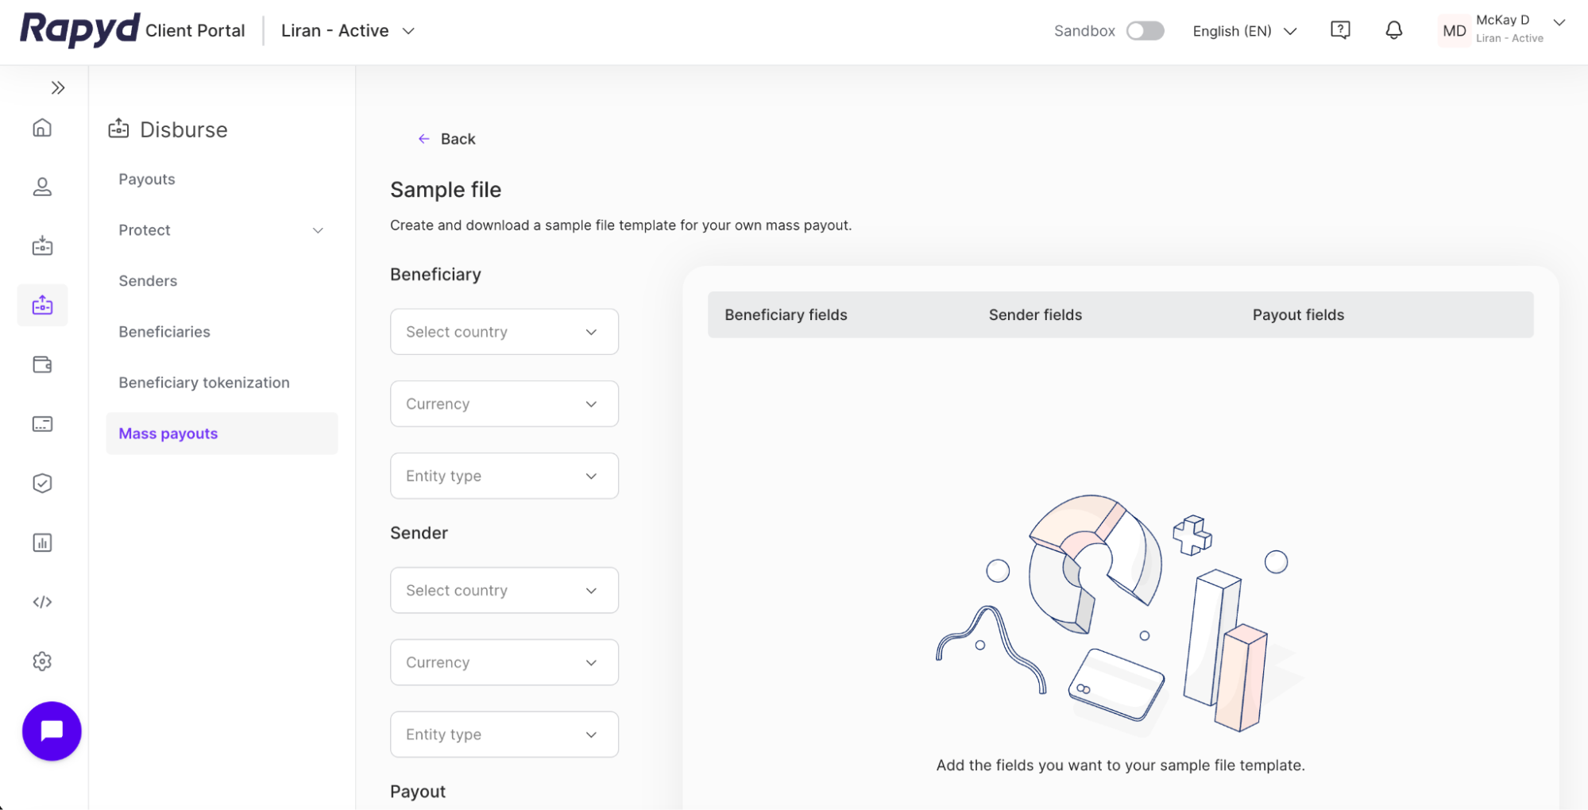
Task: Select the highlighted Disburse sidebar icon
Action: coord(42,305)
